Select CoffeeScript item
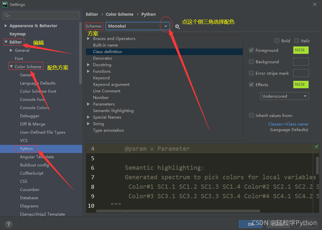 [x=32, y=173]
